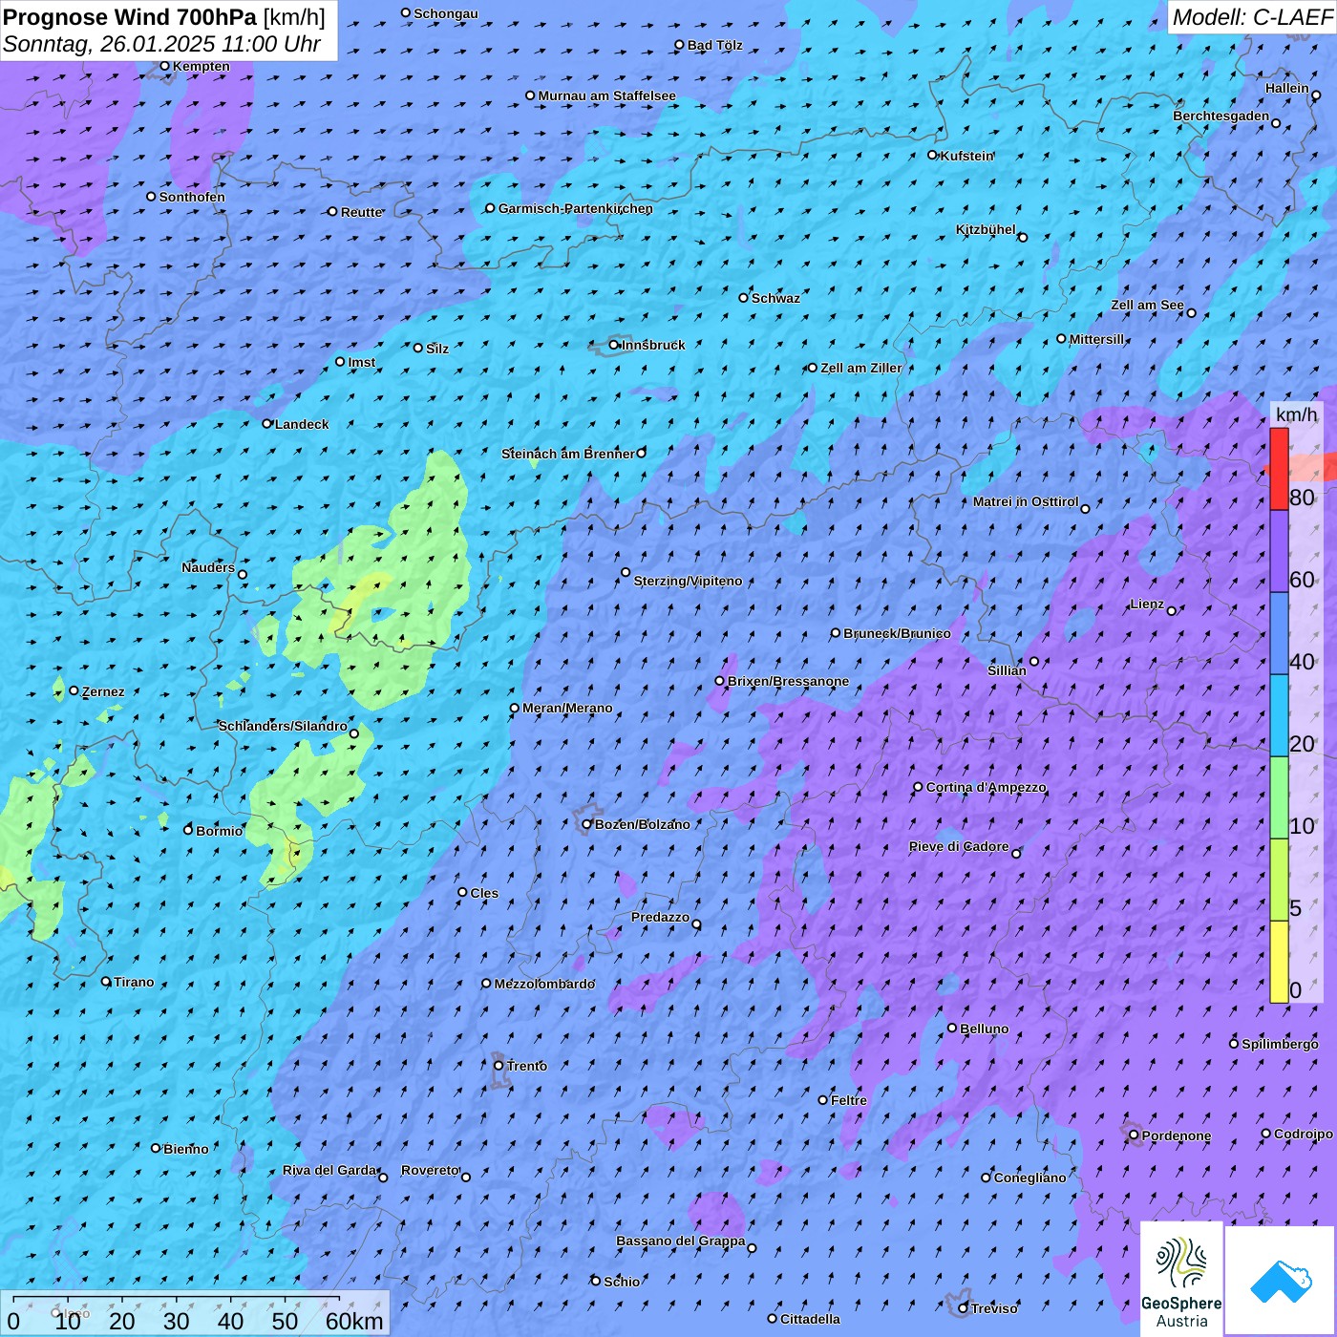Click the Trento city marker
Image resolution: width=1337 pixels, height=1337 pixels.
[x=499, y=1065]
